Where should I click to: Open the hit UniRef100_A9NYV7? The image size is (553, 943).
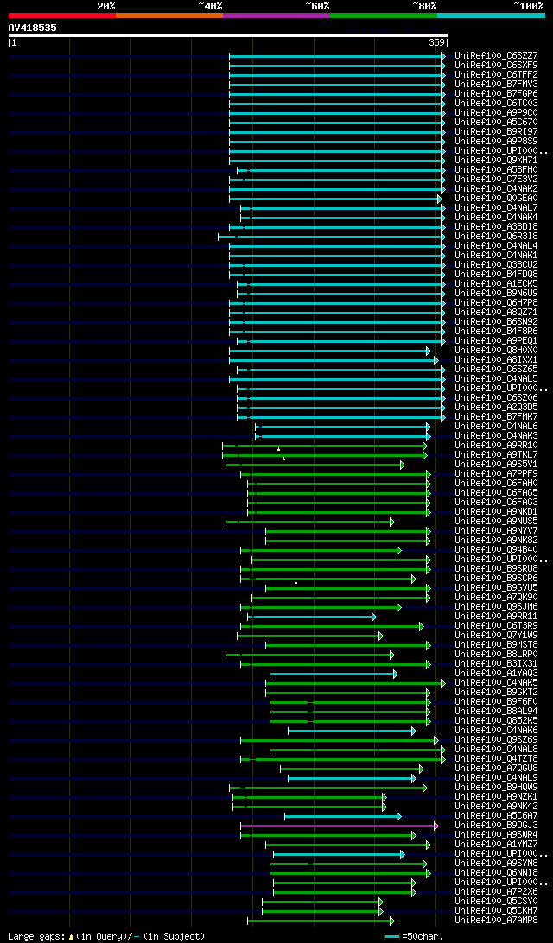click(x=497, y=531)
